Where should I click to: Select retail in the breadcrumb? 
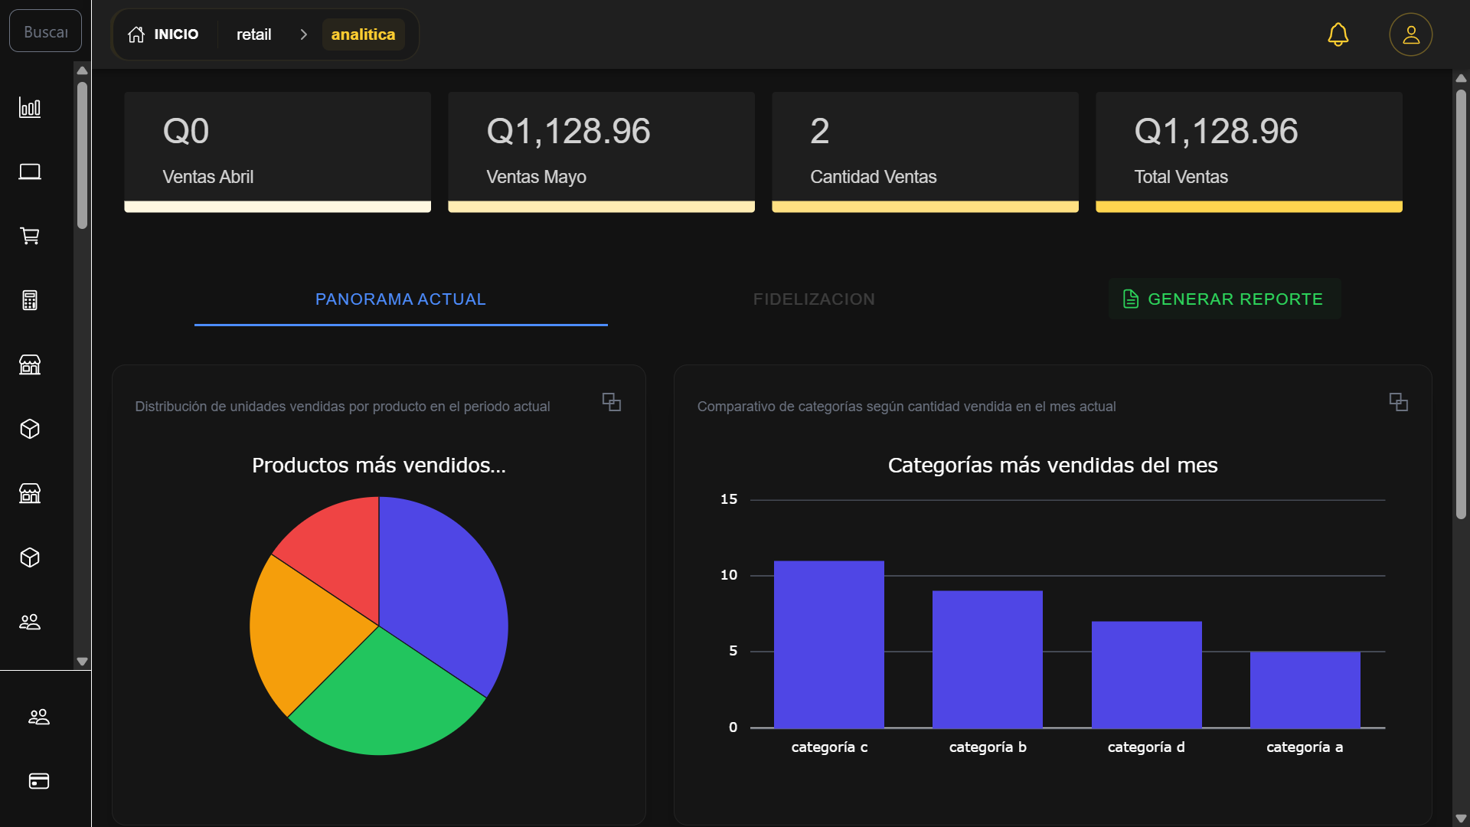click(x=253, y=34)
